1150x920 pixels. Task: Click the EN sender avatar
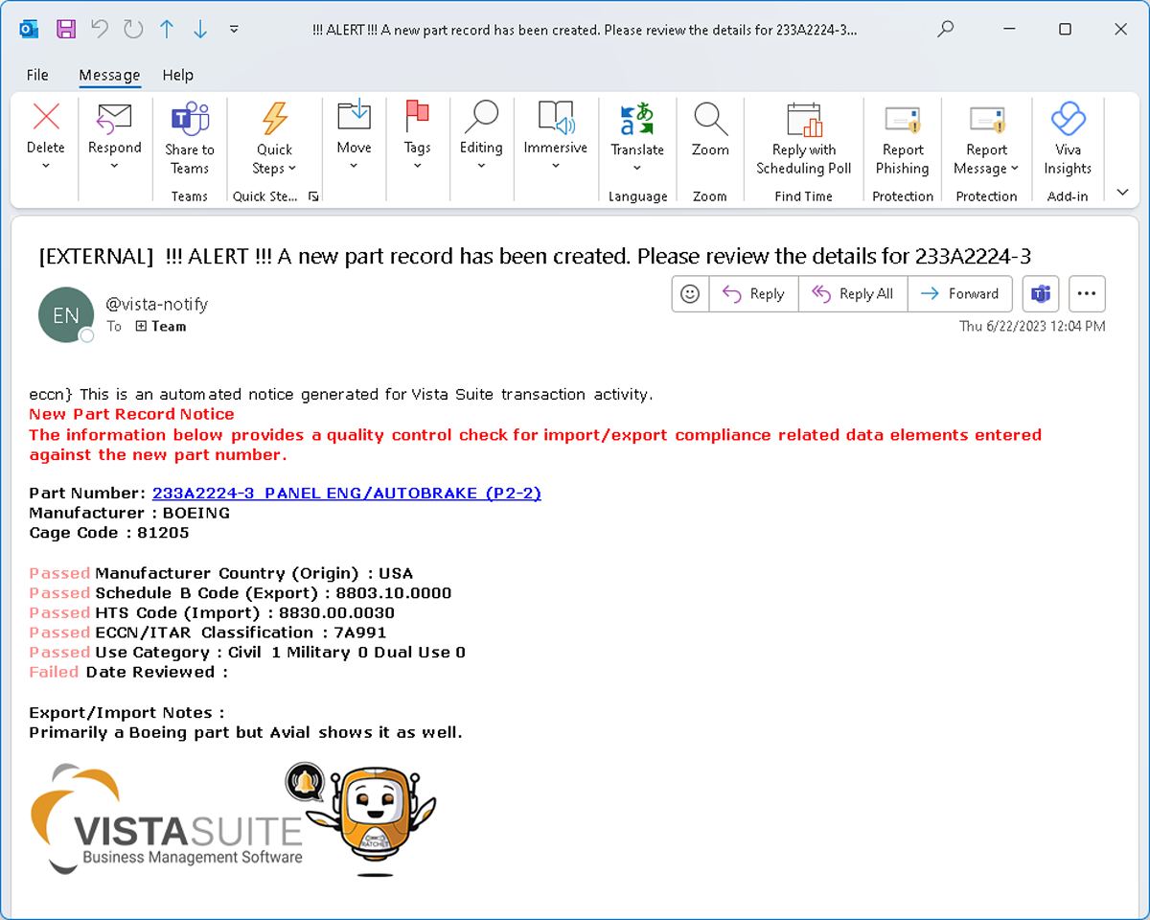click(66, 315)
